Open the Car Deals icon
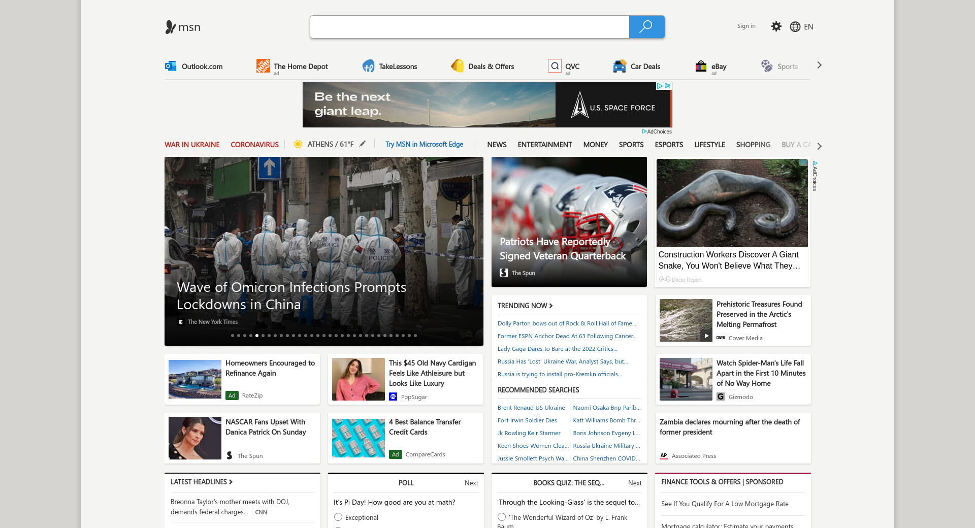 [620, 66]
